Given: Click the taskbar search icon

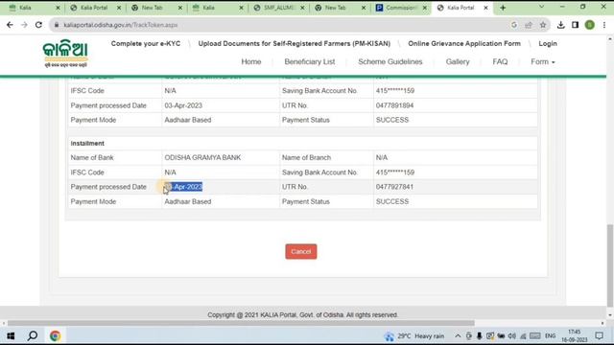Looking at the screenshot, I should coord(33,335).
